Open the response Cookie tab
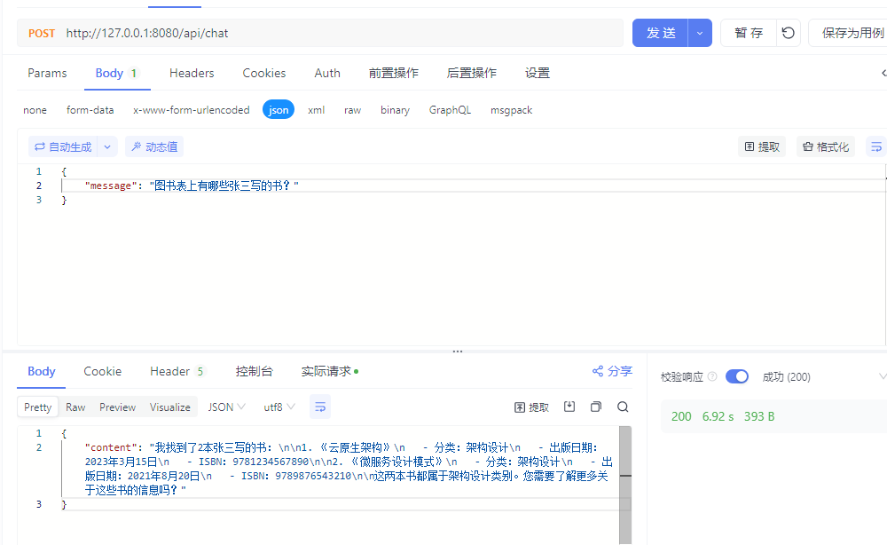The height and width of the screenshot is (545, 887). tap(102, 371)
